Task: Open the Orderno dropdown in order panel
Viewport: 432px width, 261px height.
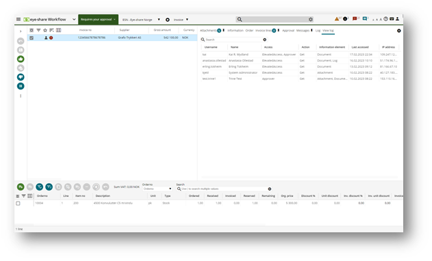Action: pos(157,189)
